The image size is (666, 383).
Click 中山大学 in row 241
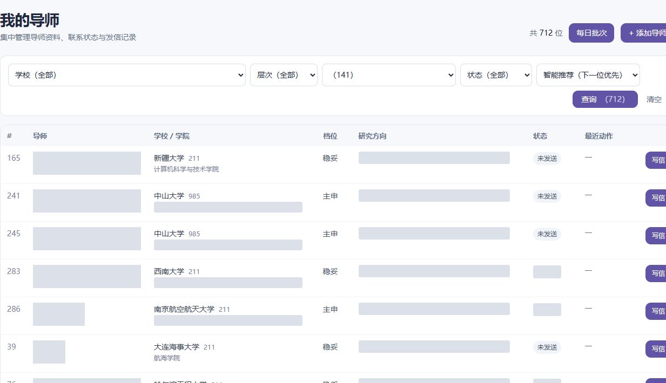click(x=169, y=196)
